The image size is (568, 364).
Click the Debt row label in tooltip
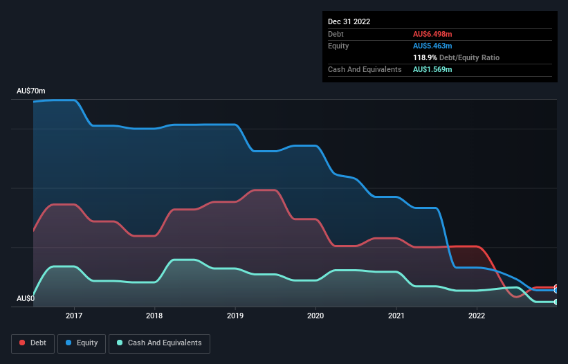pyautogui.click(x=336, y=34)
